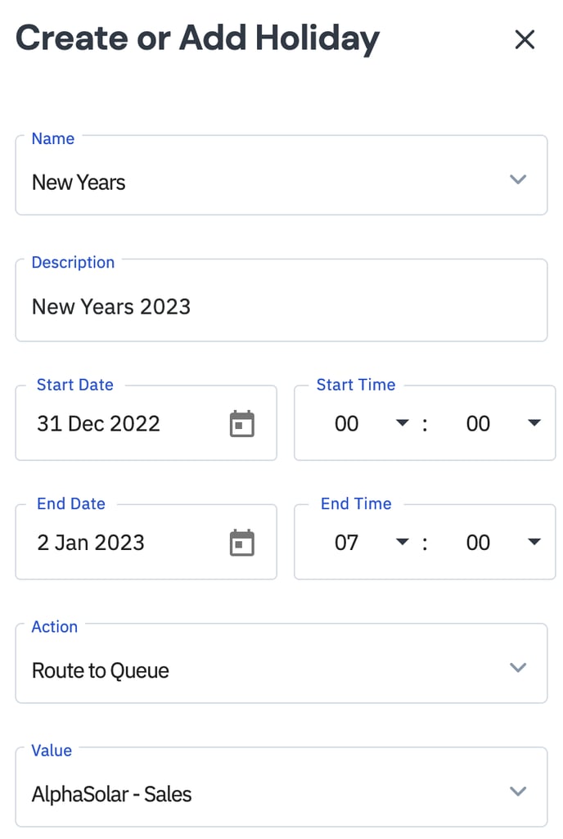The height and width of the screenshot is (839, 563).
Task: Click the Start Time hour dropdown arrow
Action: pos(402,423)
